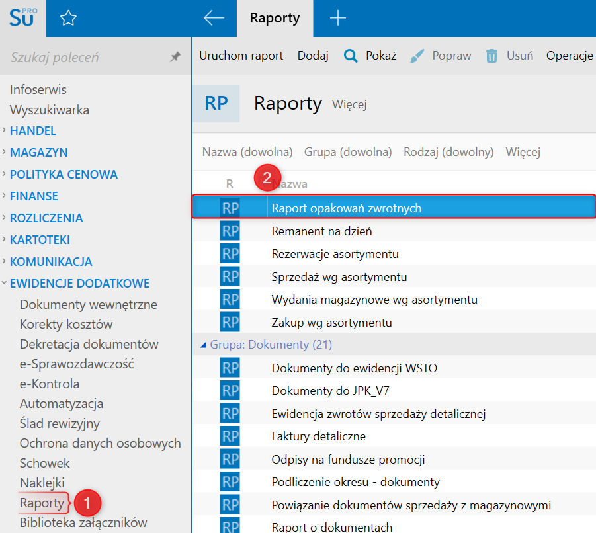
Task: Click the Dodaj button in toolbar
Action: pyautogui.click(x=313, y=56)
